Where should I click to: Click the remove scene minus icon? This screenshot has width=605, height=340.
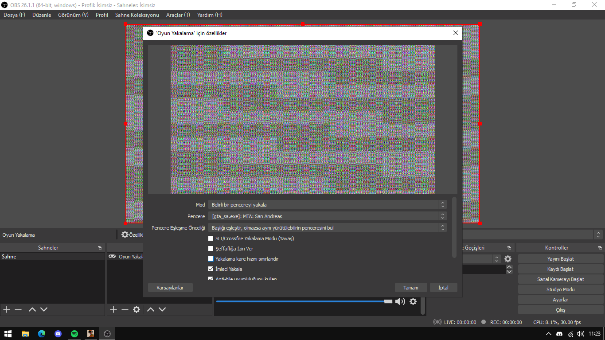18,309
